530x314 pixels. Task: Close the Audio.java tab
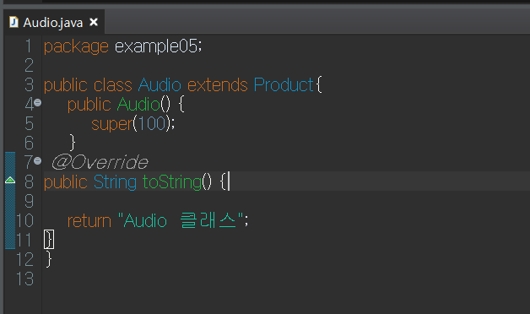click(94, 22)
